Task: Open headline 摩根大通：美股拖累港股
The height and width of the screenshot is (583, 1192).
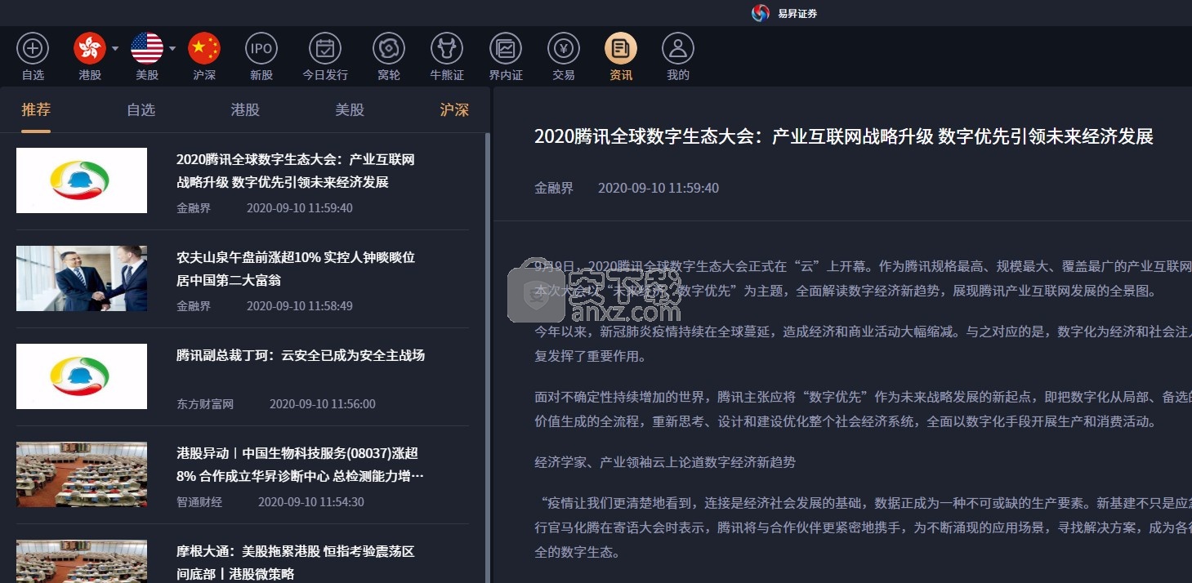Action: pyautogui.click(x=296, y=563)
